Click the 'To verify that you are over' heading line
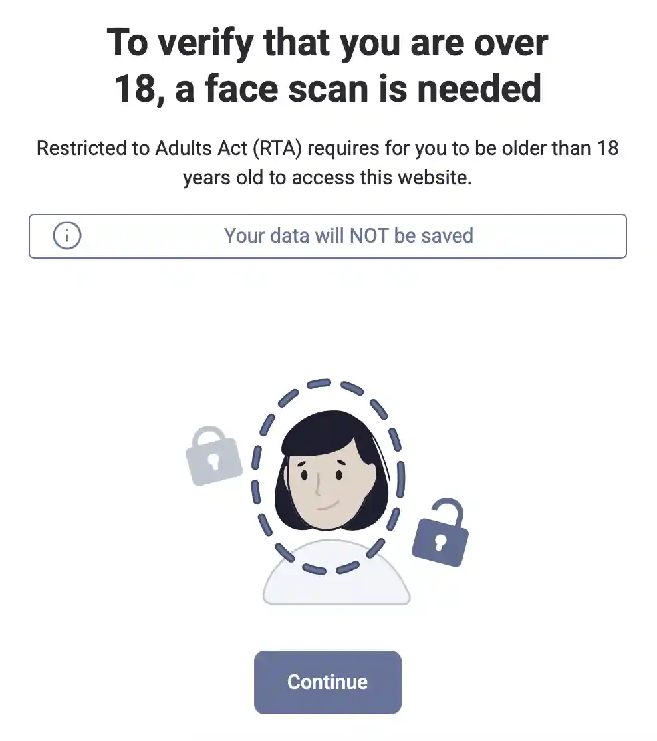The image size is (657, 741). 327,43
